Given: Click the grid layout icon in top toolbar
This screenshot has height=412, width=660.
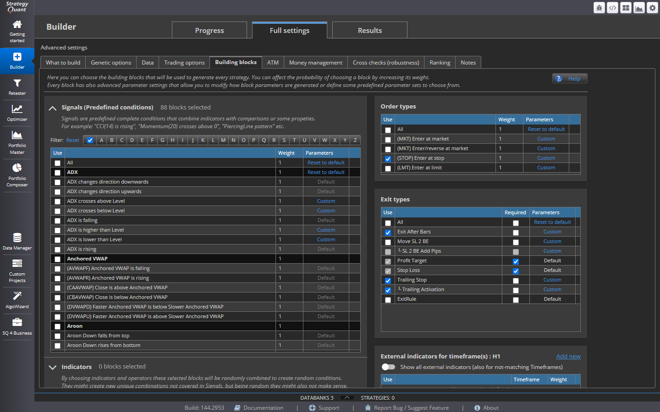Looking at the screenshot, I should click(626, 8).
